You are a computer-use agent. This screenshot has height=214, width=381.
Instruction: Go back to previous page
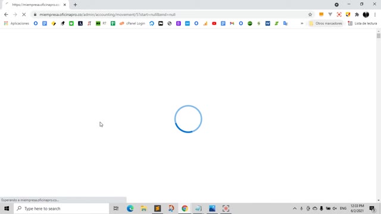point(6,14)
